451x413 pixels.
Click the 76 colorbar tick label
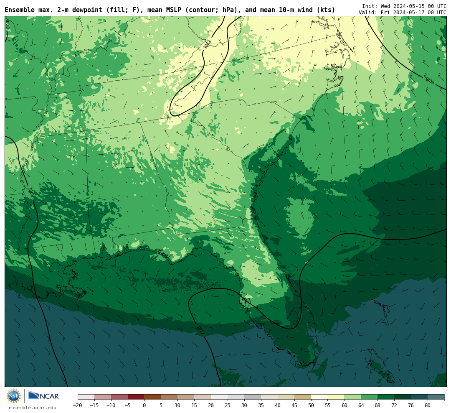[411, 405]
